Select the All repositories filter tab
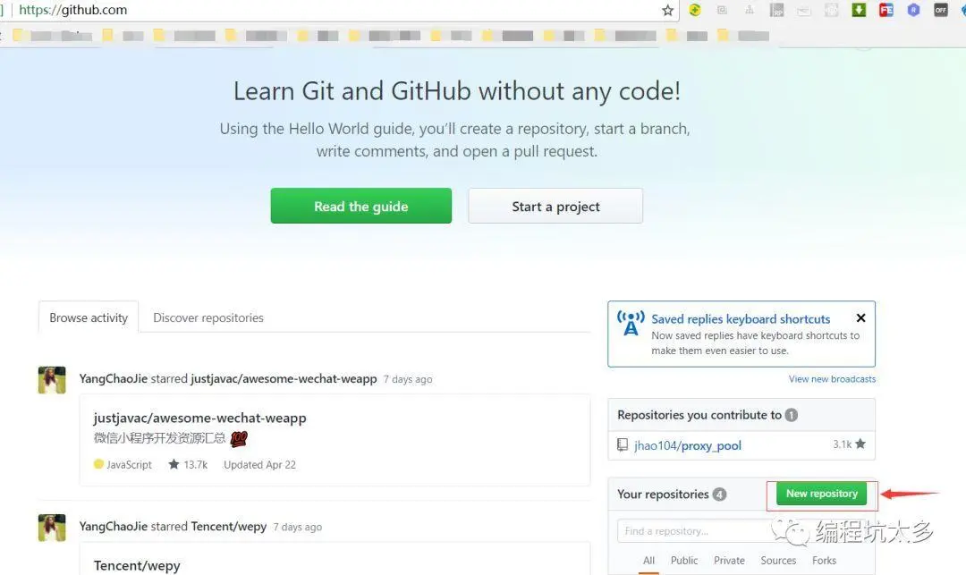The image size is (966, 575). pos(648,560)
